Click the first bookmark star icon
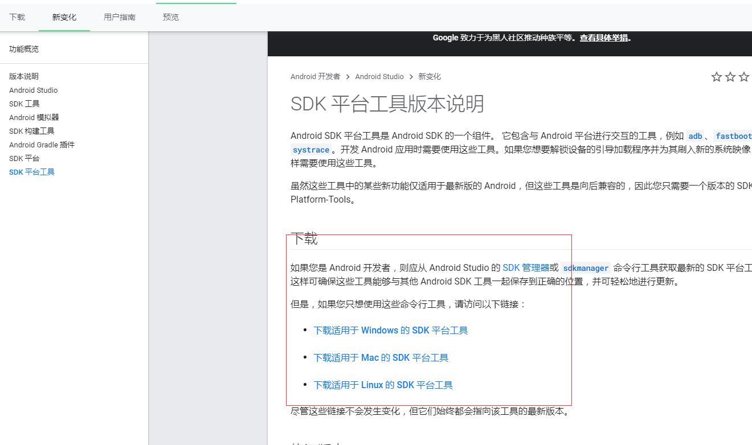Viewport: 752px width, 445px height. click(716, 76)
